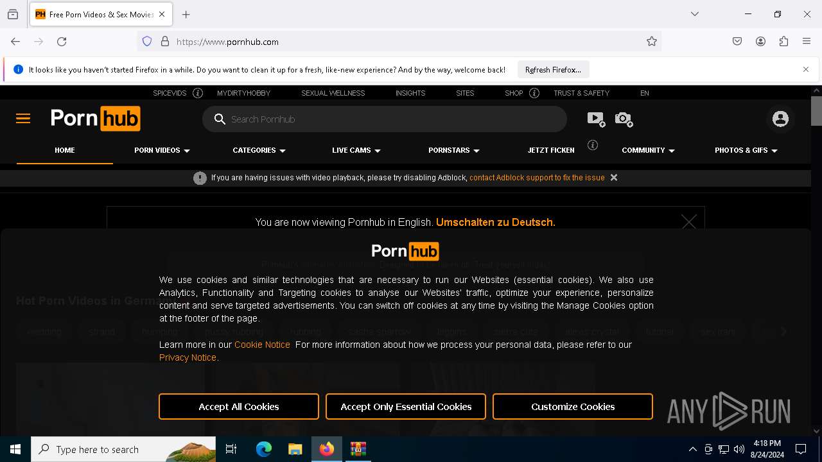Click the info icon beside Shop
This screenshot has height=462, width=822.
tap(534, 93)
